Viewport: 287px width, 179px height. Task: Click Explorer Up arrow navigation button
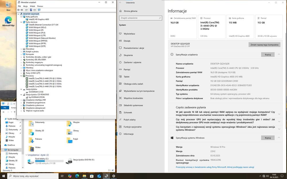tap(15, 112)
